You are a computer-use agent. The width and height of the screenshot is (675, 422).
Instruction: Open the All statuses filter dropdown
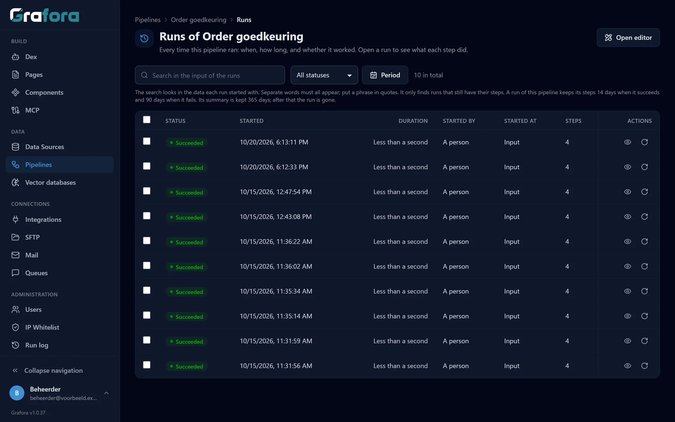click(x=324, y=75)
